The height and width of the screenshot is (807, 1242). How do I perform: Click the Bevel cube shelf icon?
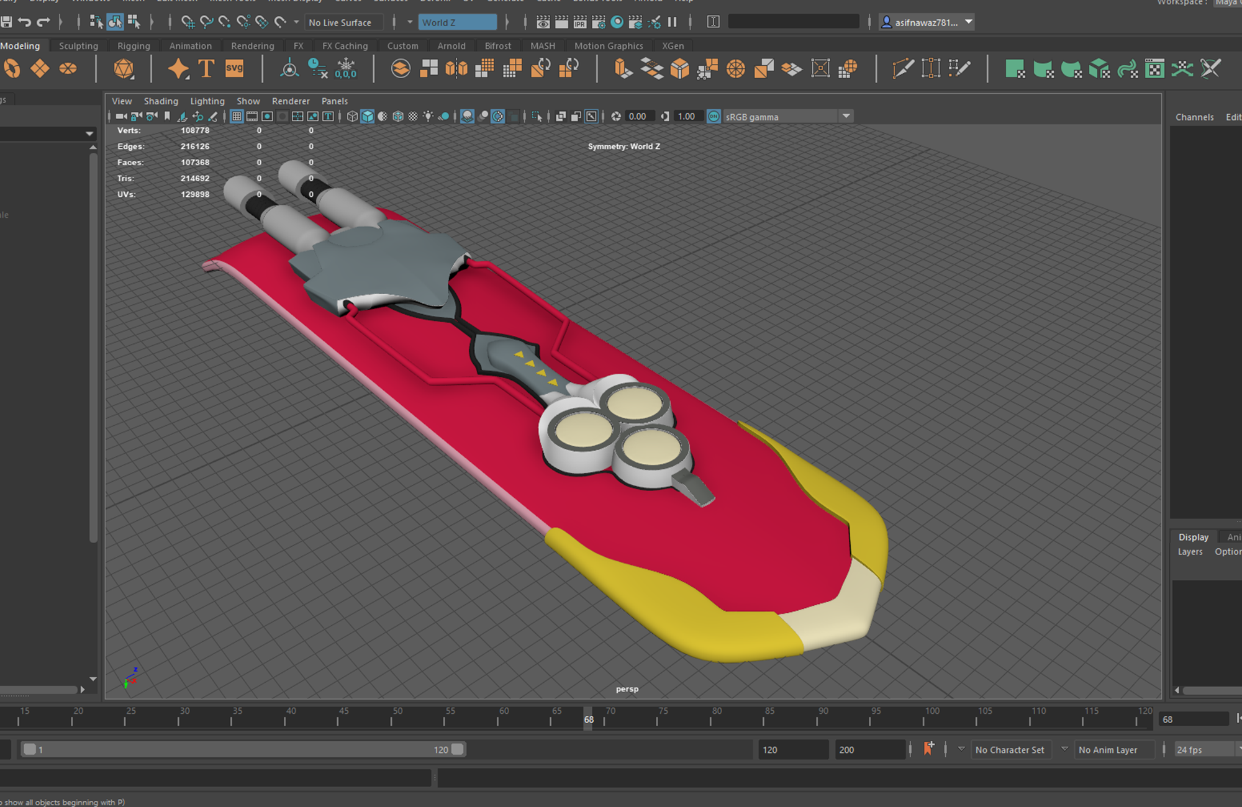click(x=680, y=69)
